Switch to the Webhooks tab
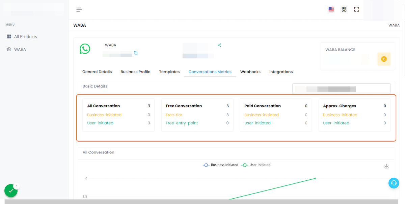Screen dimensions: 405x204 point(250,72)
